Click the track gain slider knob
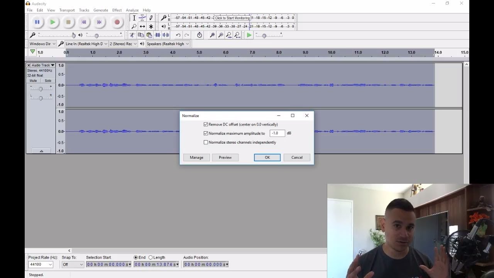 41,89
